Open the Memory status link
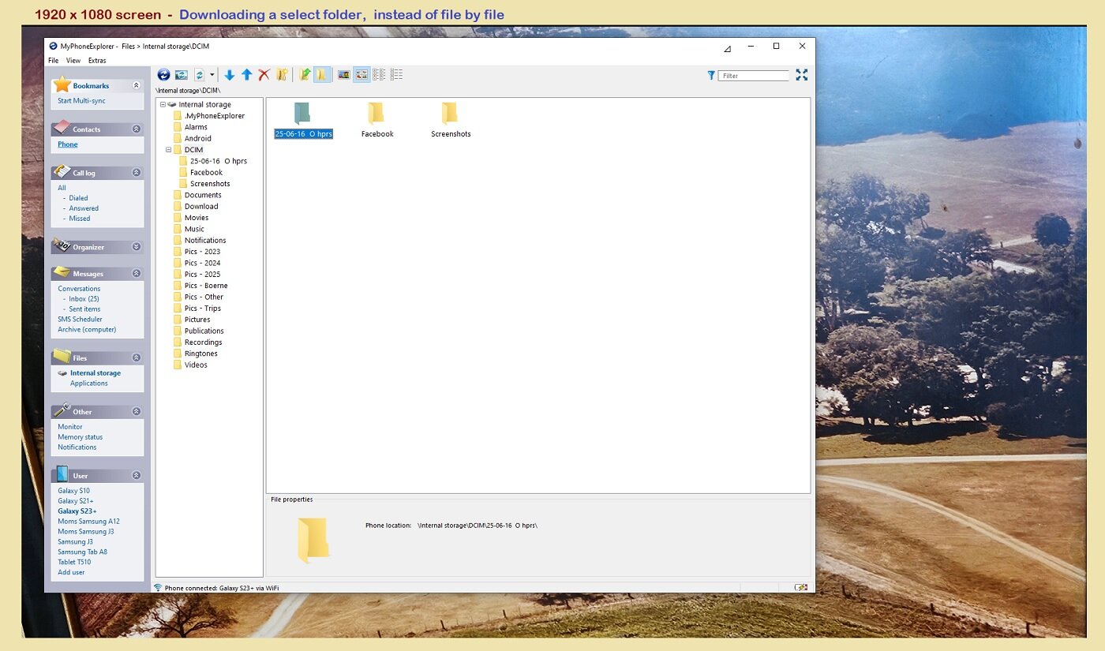Screen dimensions: 1105x651 coord(80,437)
